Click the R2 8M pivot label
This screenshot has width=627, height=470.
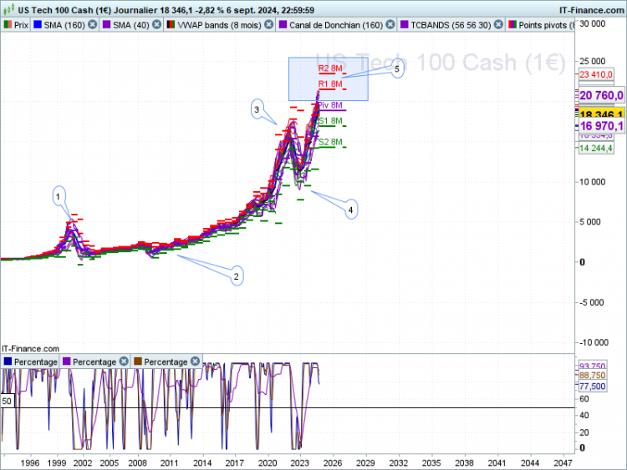[330, 68]
